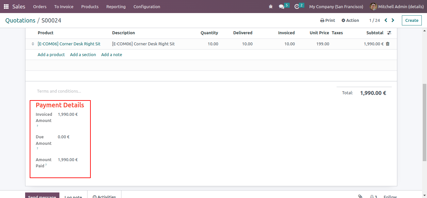Screen dimensions: 427x198
Task: Open the Reporting menu
Action: pyautogui.click(x=116, y=7)
